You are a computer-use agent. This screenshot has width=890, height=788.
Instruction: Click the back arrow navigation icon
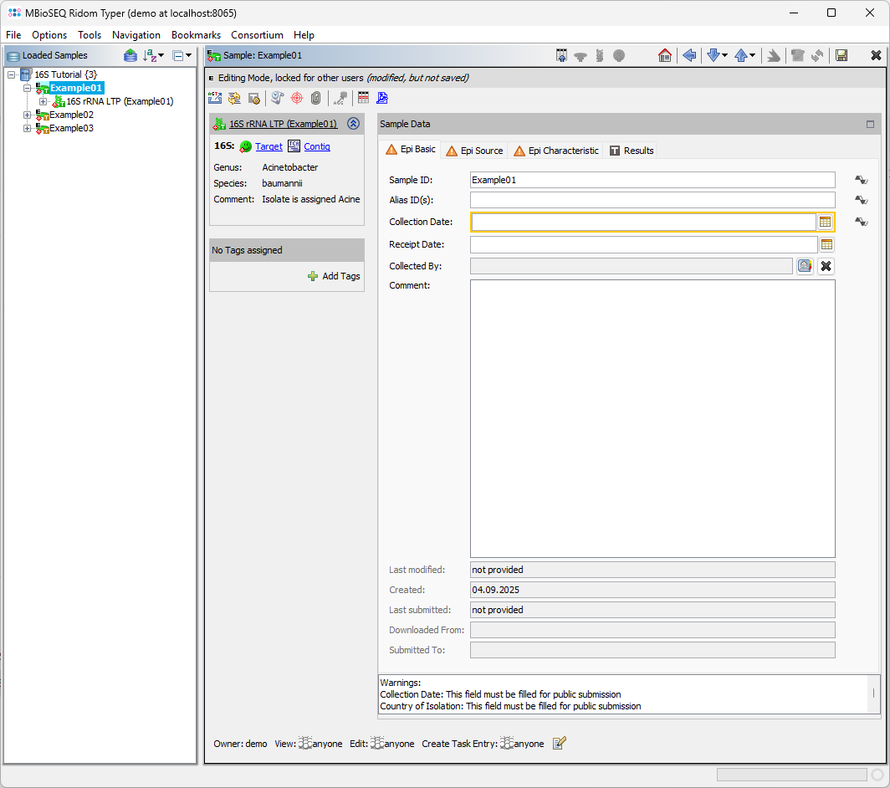(x=689, y=55)
